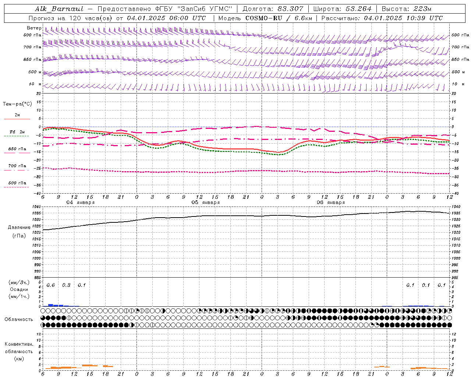The image size is (471, 377).
Task: Select the Облачность cloud cover label
Action: (x=19, y=320)
